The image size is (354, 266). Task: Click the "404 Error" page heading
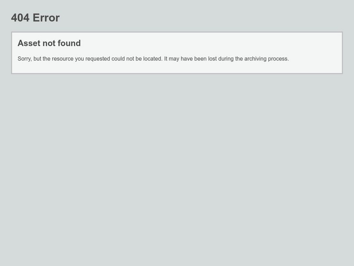coord(35,18)
